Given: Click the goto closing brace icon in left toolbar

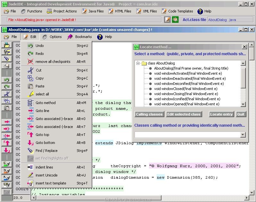Looking at the screenshot, I should coord(7,129).
